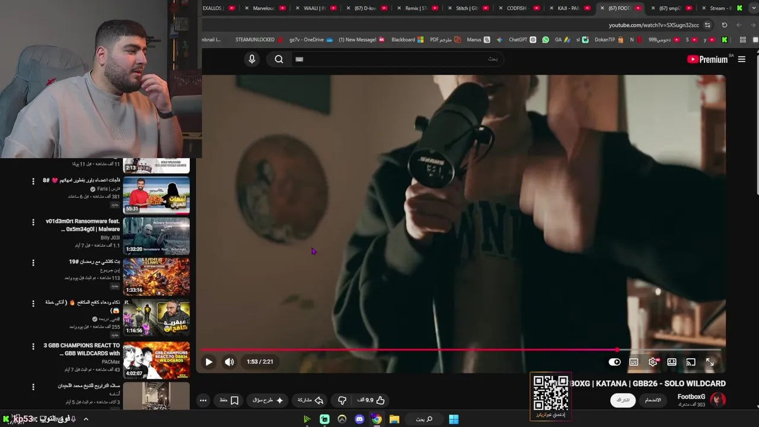Click the Join membership button
Viewport: 759px width, 427px height.
tap(653, 400)
